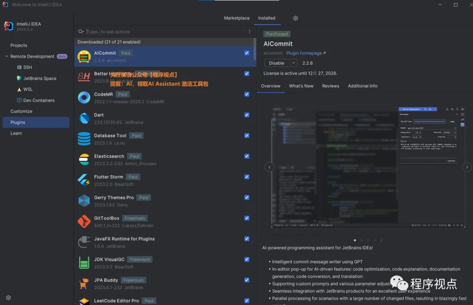Screen dimensions: 473x305
Task: Open the What's New tab
Action: coord(301,86)
